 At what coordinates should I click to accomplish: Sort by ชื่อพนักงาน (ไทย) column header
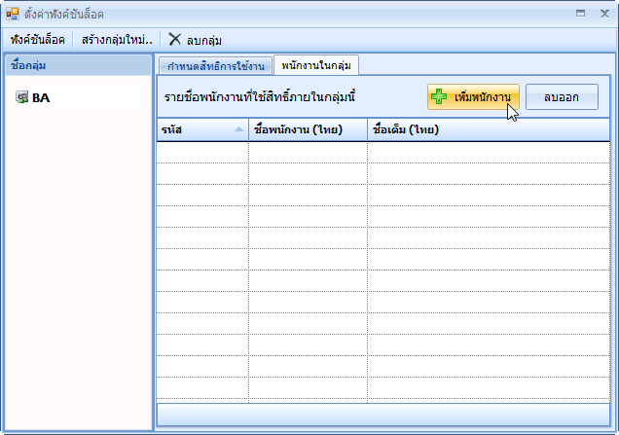pos(308,129)
